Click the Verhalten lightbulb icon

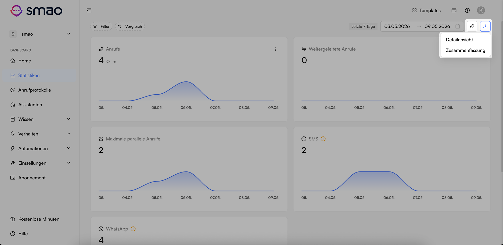13,134
